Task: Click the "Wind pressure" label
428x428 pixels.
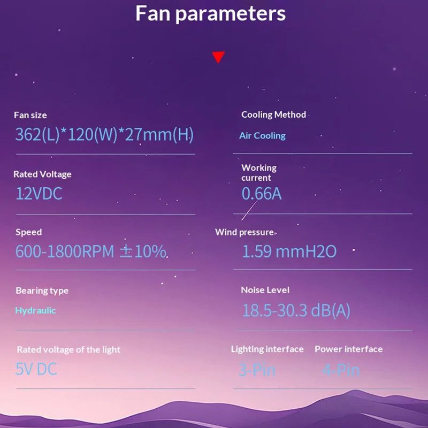Action: (244, 232)
